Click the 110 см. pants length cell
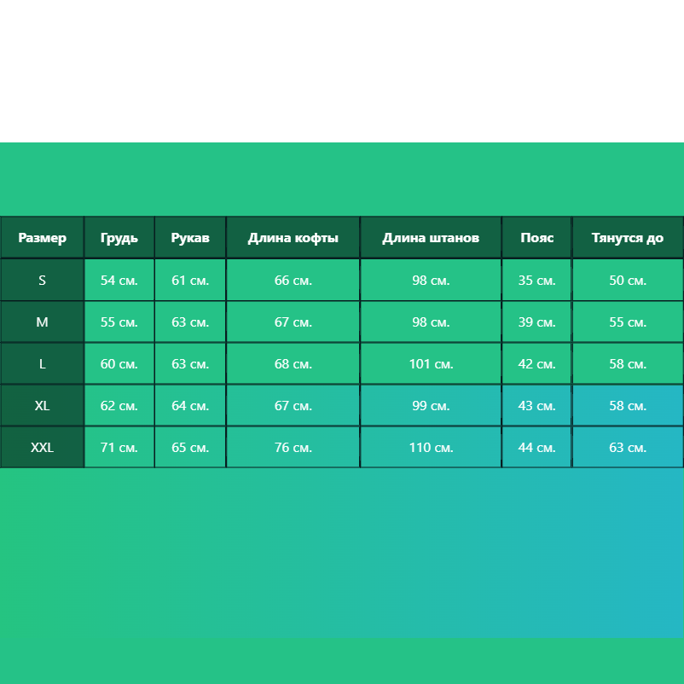 [431, 448]
